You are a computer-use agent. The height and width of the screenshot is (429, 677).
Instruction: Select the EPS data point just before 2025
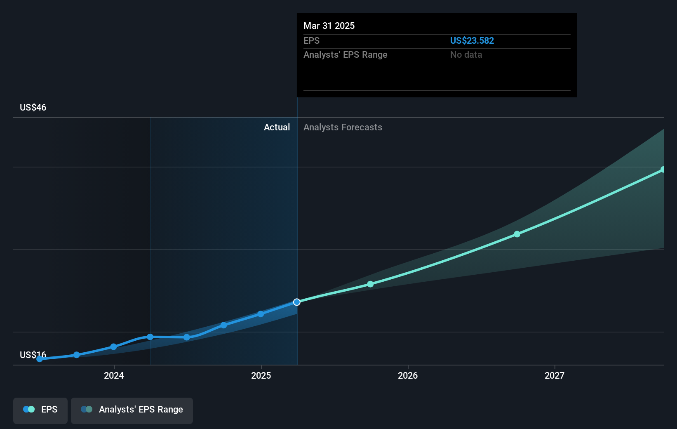261,314
